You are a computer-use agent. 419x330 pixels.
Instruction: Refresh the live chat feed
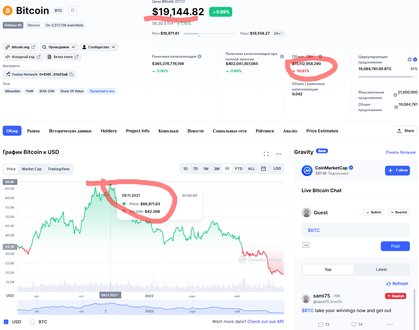tap(397, 284)
